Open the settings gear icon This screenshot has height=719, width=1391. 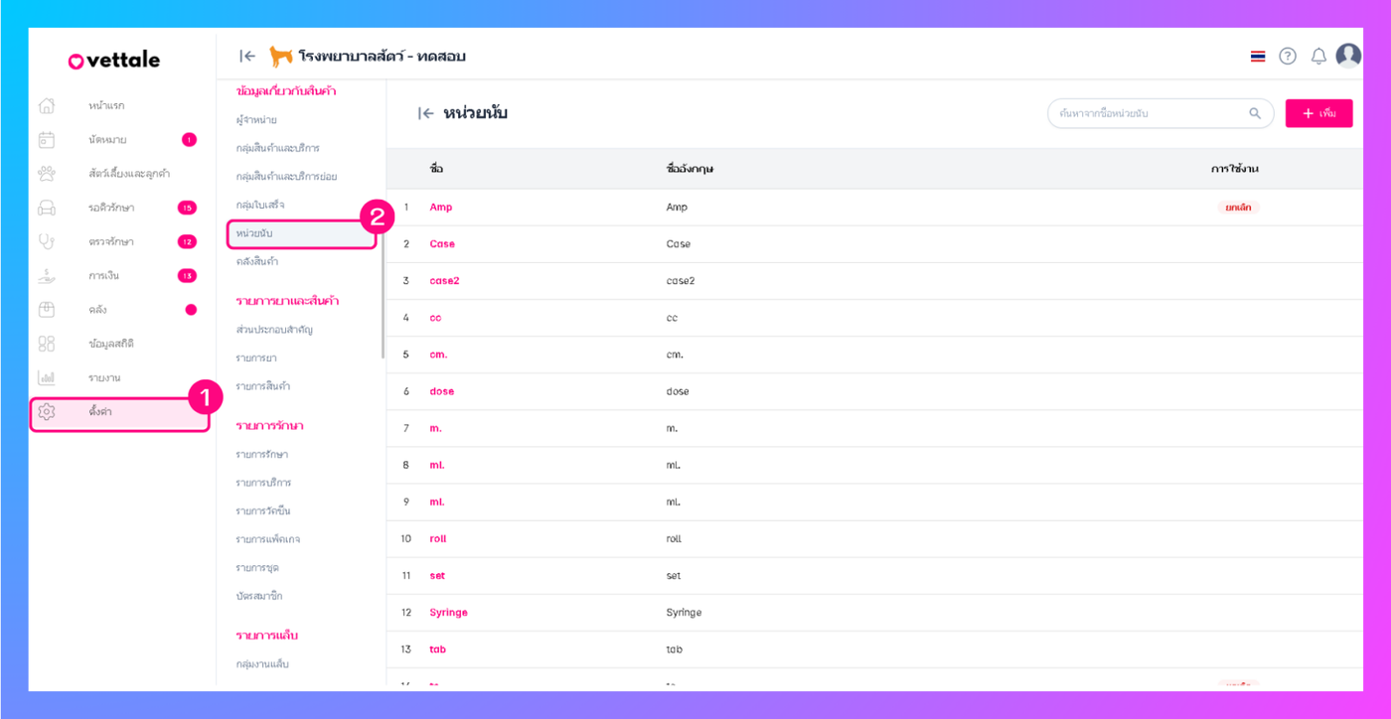[x=47, y=411]
